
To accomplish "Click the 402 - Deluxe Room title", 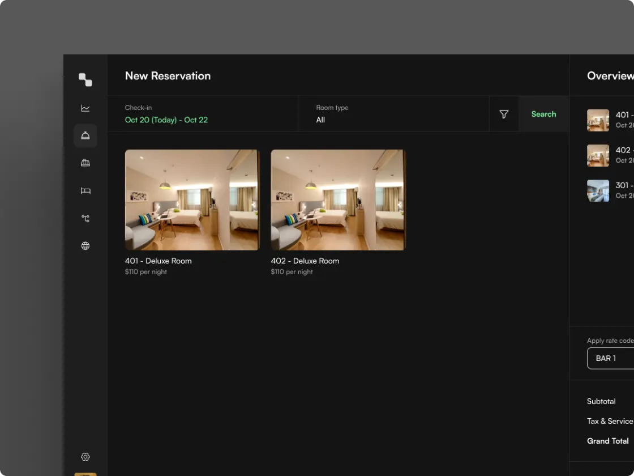I will 305,261.
